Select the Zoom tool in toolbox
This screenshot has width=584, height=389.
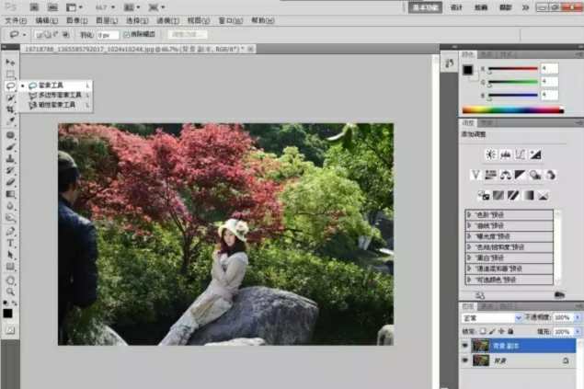(10, 292)
